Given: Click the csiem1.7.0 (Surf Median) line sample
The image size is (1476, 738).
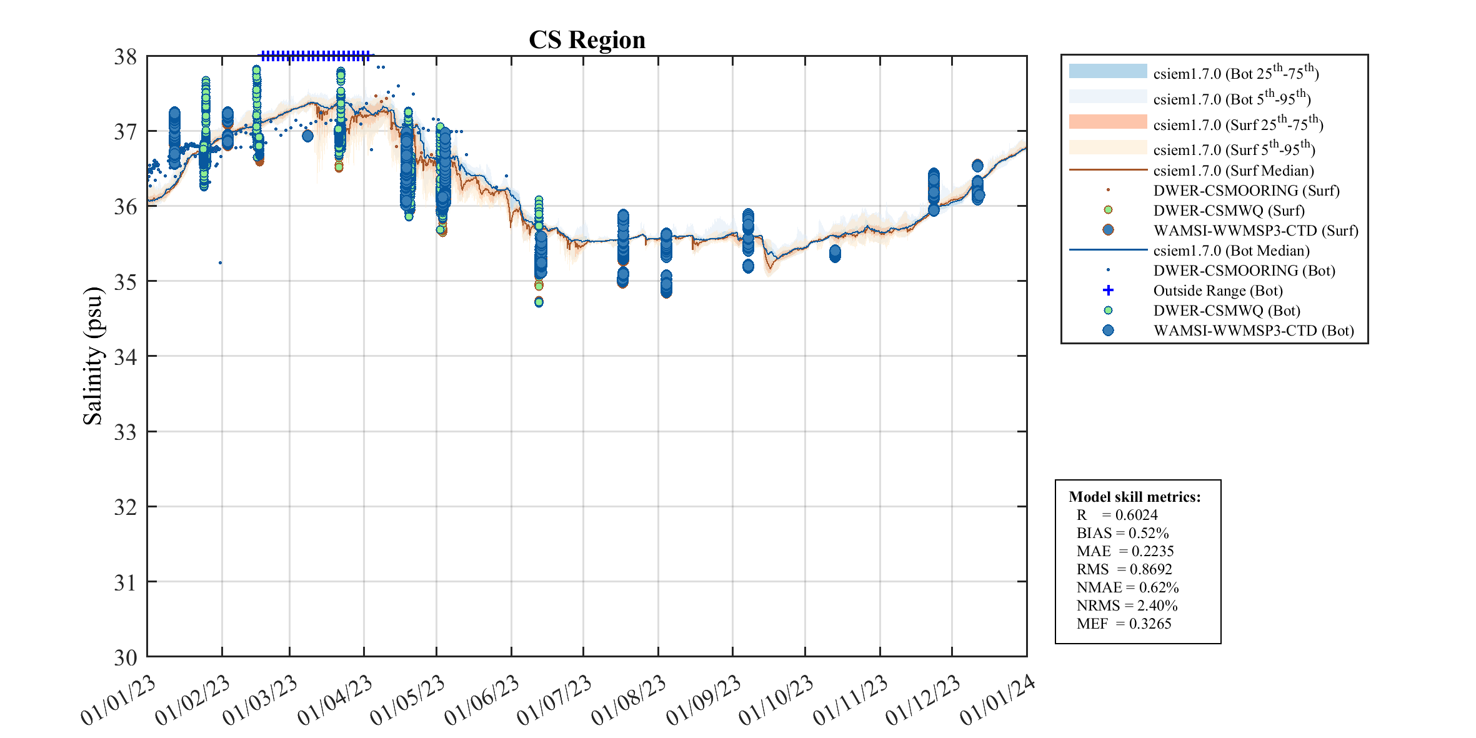Looking at the screenshot, I should [x=1108, y=169].
